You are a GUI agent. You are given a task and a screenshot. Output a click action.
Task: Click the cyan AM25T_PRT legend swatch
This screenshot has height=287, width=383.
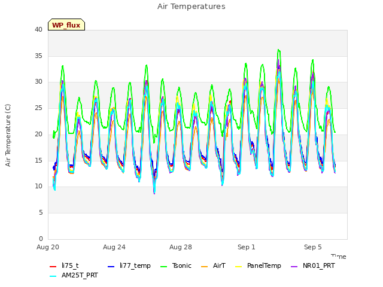53,276
